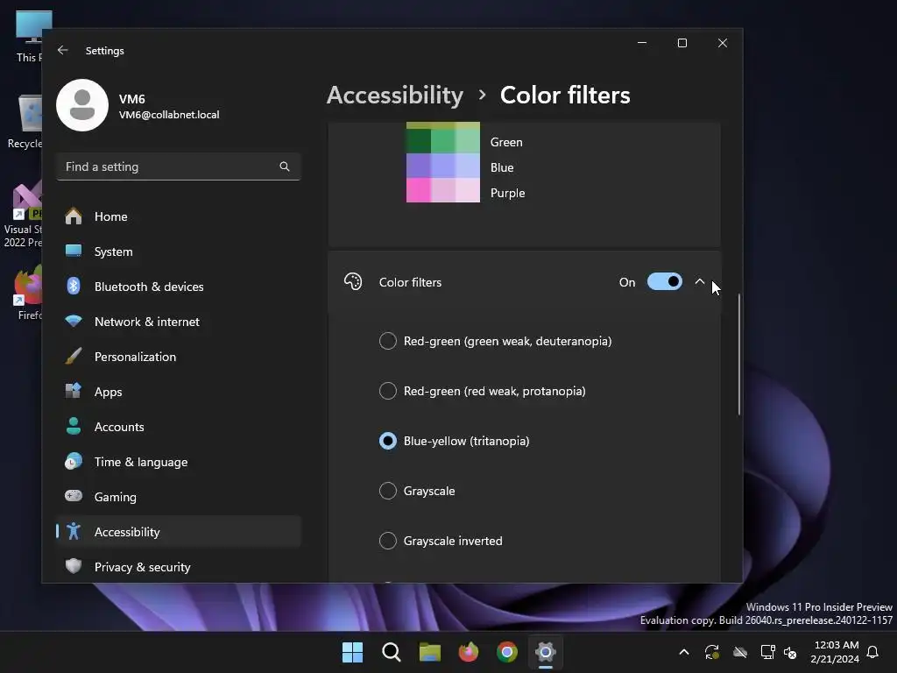Click the Find a setting search box
Viewport: 897px width, 673px height.
pos(179,166)
